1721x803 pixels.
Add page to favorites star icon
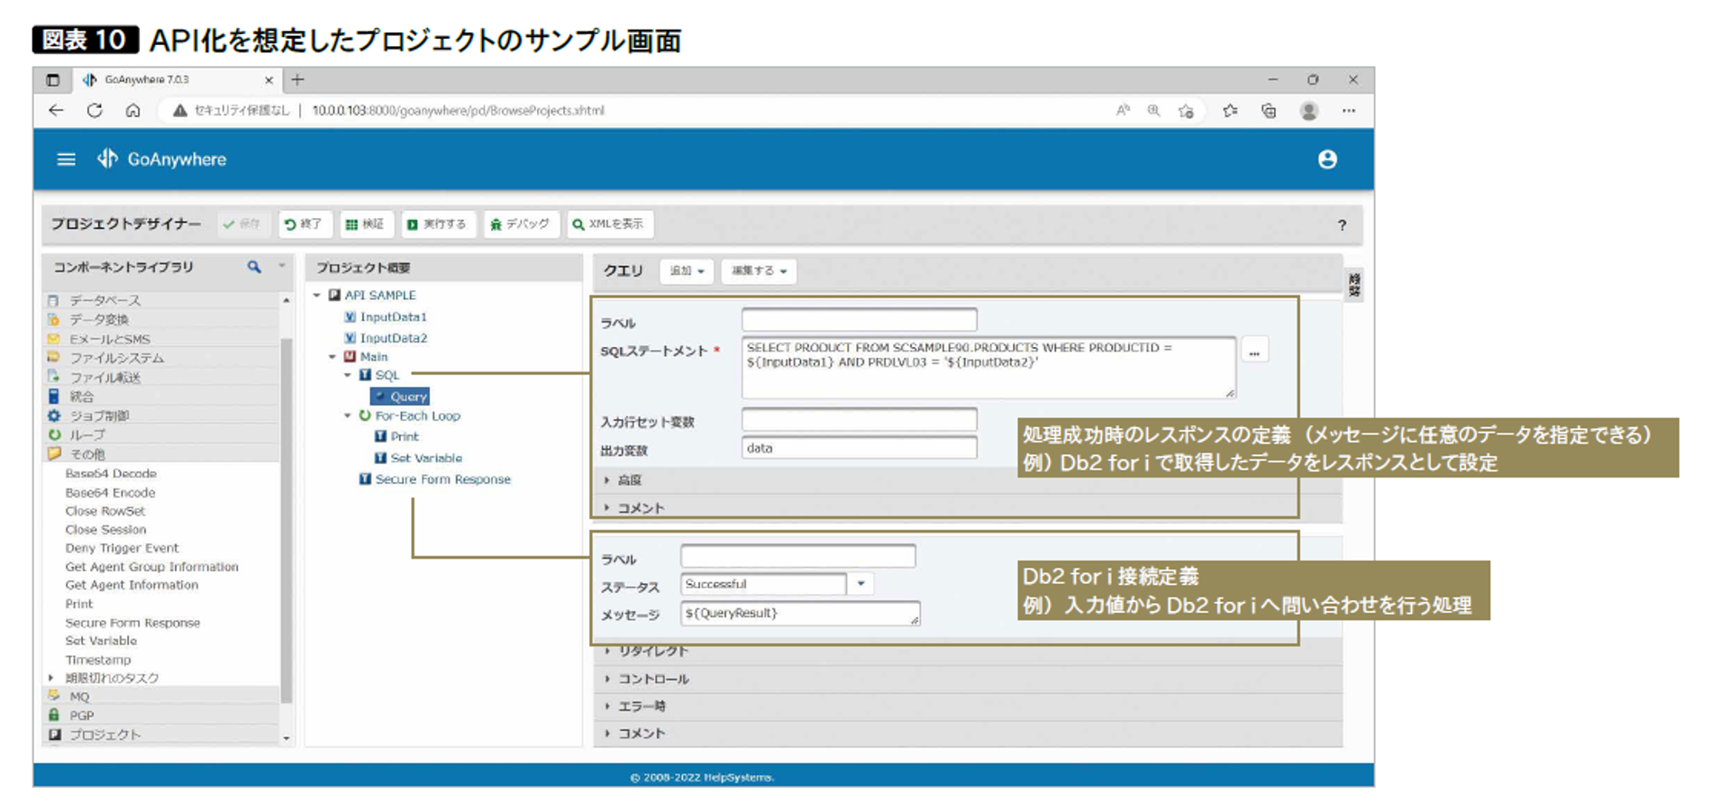click(1186, 111)
